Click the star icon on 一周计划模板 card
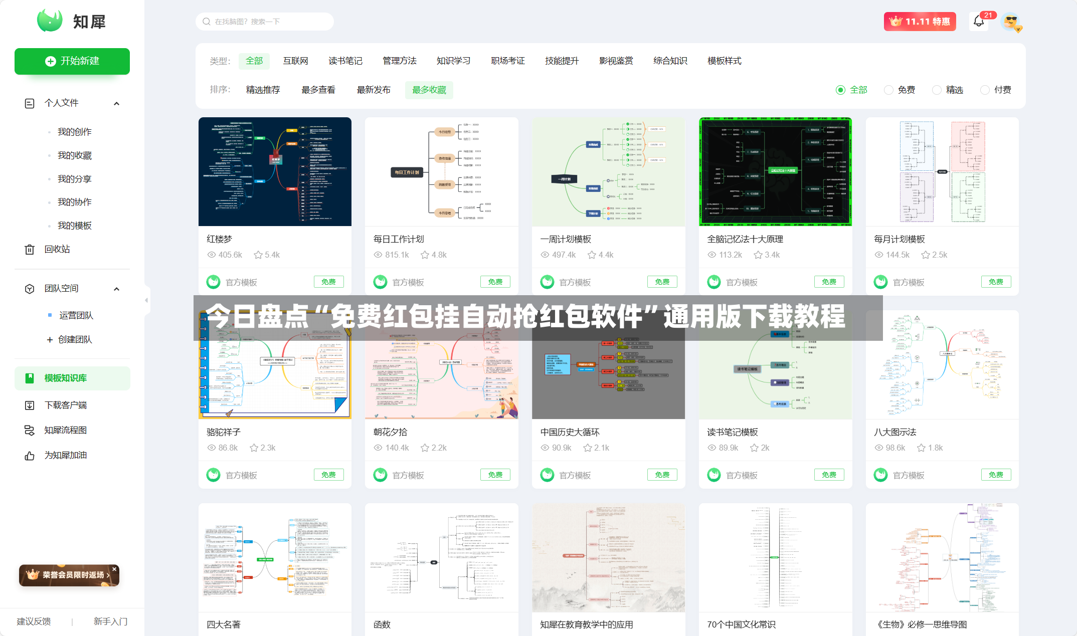Screen dimensions: 1077x636 point(592,255)
